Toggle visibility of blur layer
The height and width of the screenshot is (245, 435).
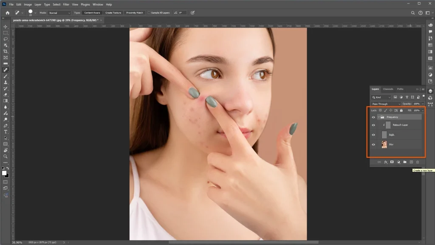point(373,145)
